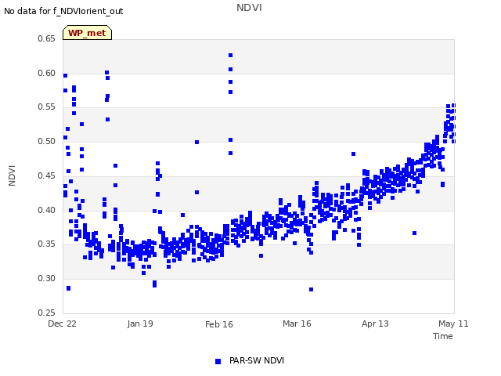Click the 0.30 y-axis tick label

[46, 279]
